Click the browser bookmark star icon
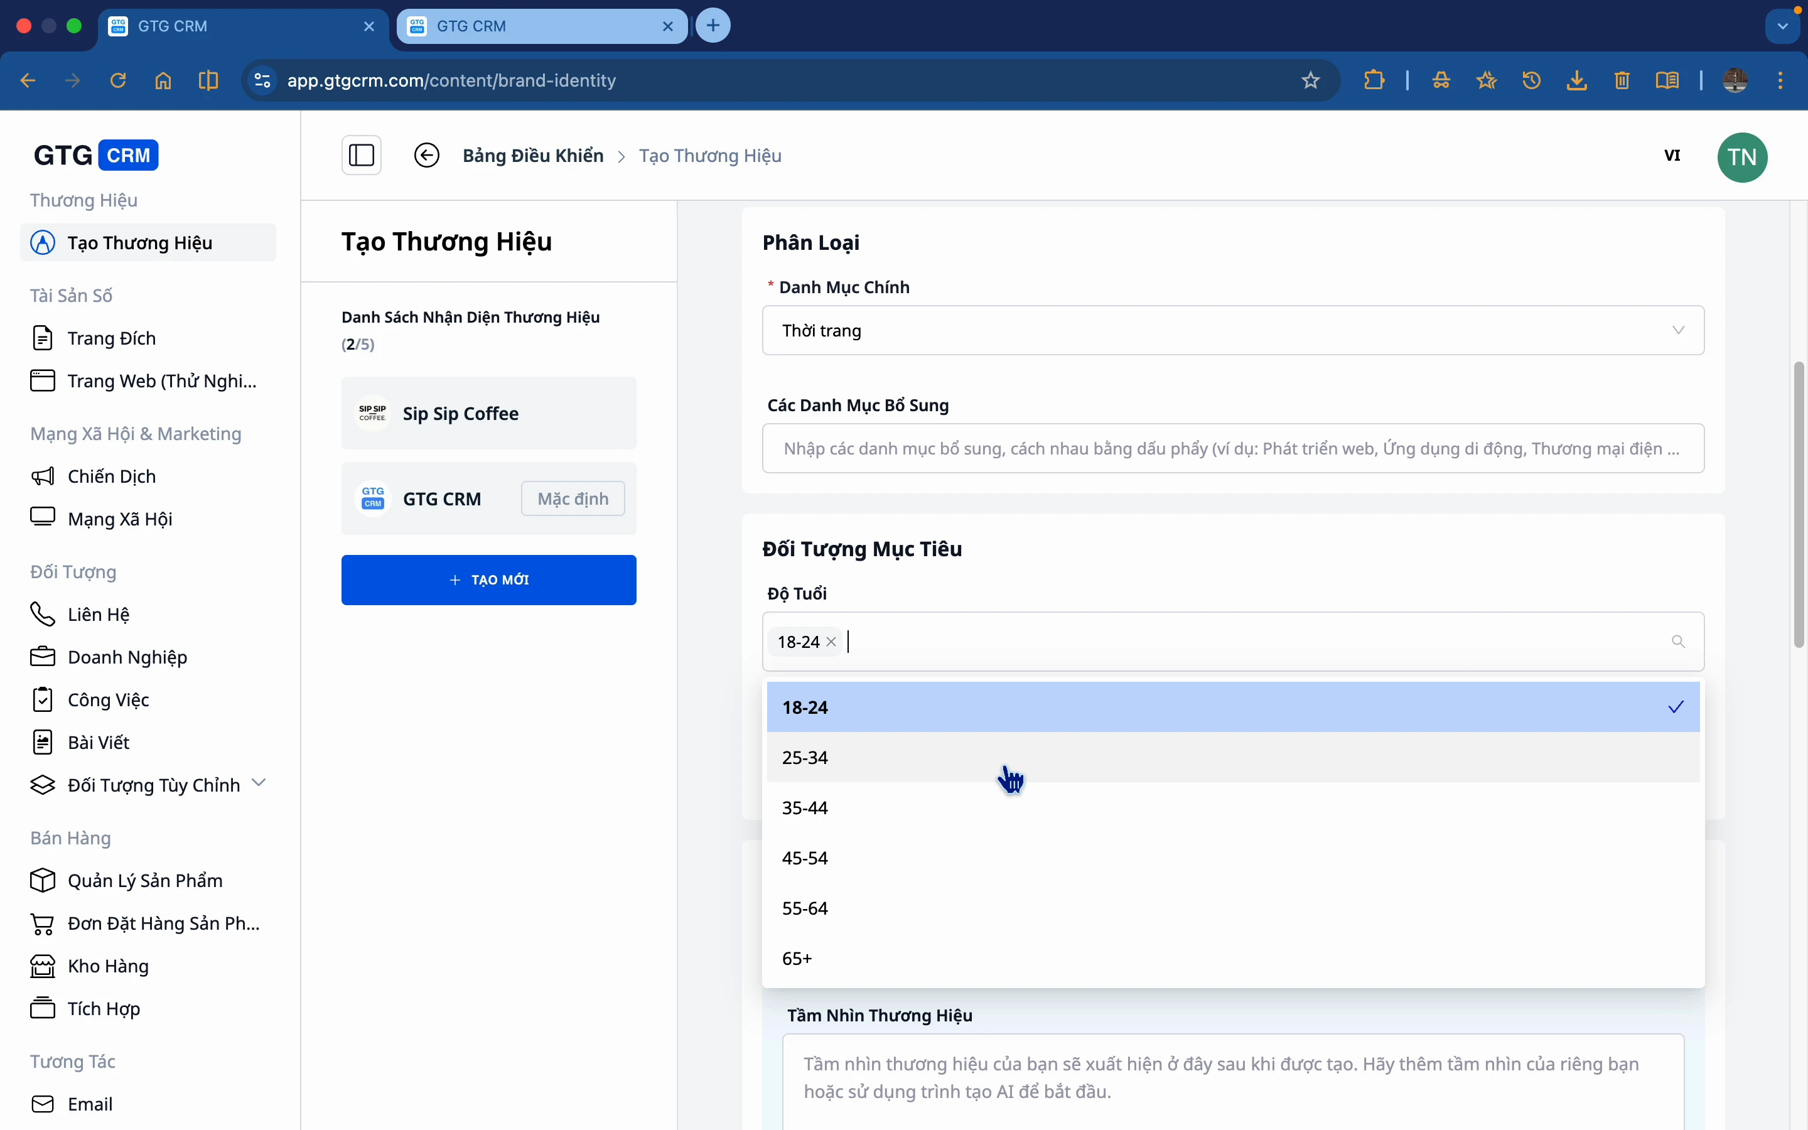 tap(1310, 80)
